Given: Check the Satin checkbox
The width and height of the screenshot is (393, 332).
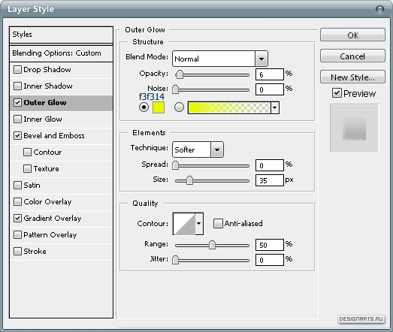Looking at the screenshot, I should tap(17, 186).
